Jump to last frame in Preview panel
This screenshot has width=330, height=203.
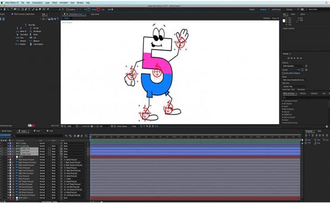[x=301, y=58]
